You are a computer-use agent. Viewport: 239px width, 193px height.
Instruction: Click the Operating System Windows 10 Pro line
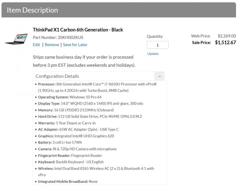coord(70,97)
